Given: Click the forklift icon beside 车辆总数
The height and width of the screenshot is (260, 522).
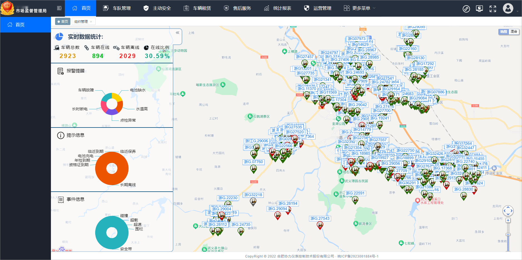Looking at the screenshot, I should (57, 47).
